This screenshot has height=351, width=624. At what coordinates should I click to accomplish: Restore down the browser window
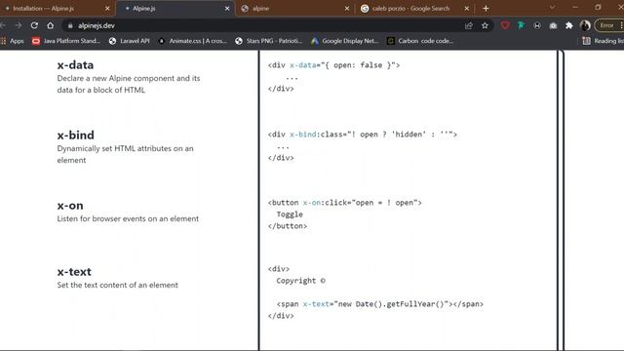(598, 8)
